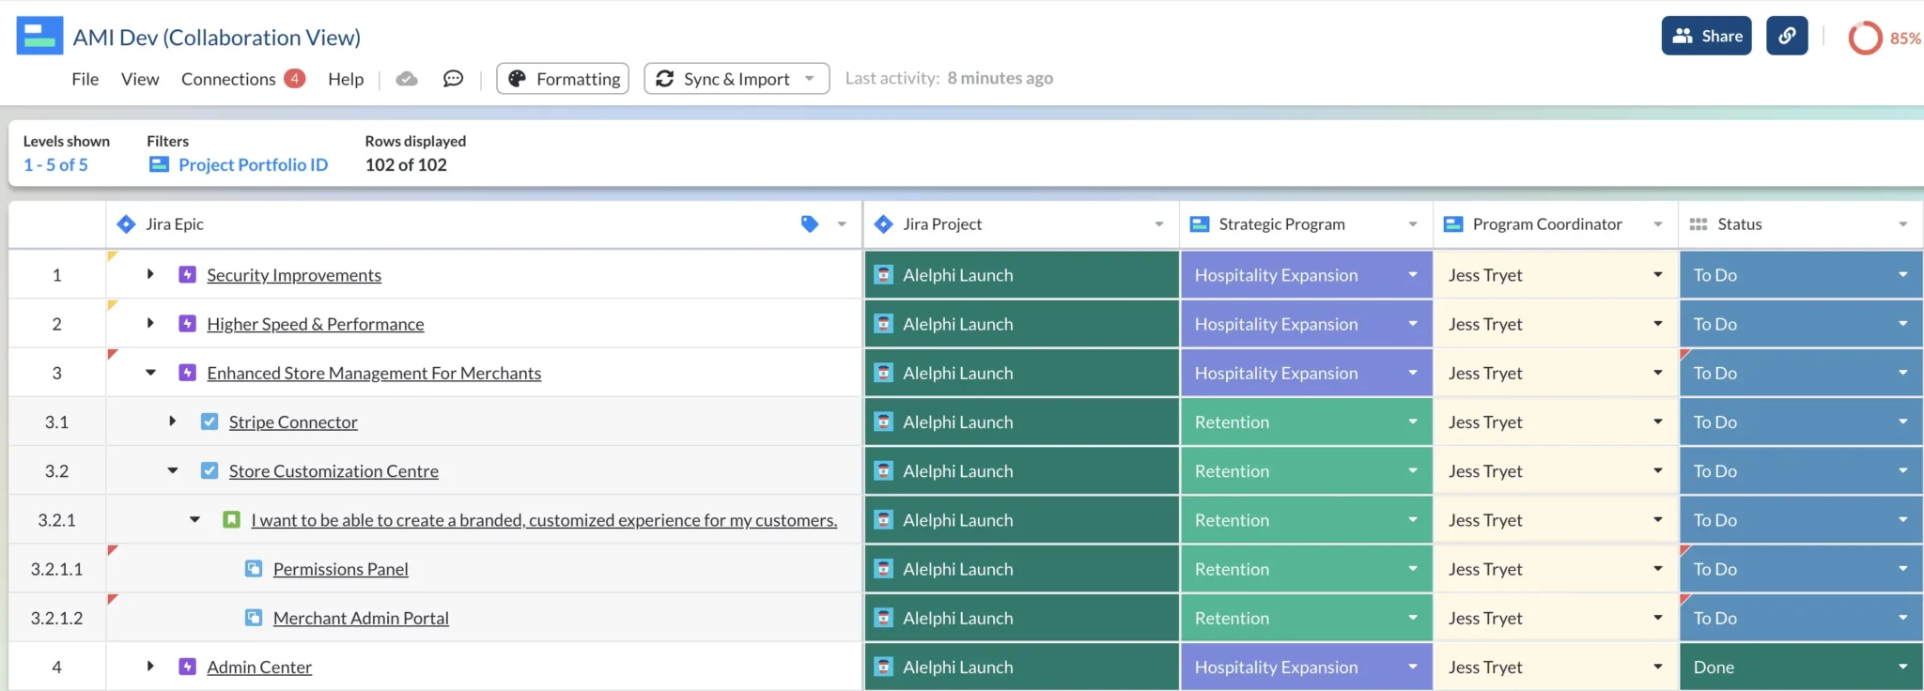Screen dimensions: 1924x691
Task: Click the task icon beside Store Customization Centre
Action: click(x=209, y=470)
